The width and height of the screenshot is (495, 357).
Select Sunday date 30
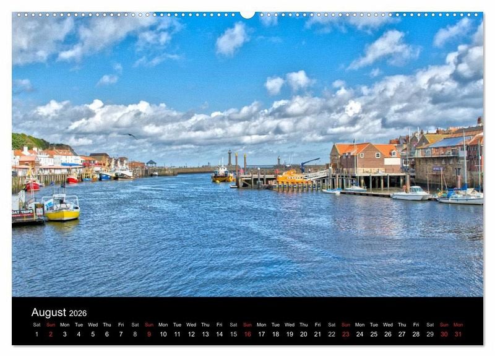click(444, 334)
